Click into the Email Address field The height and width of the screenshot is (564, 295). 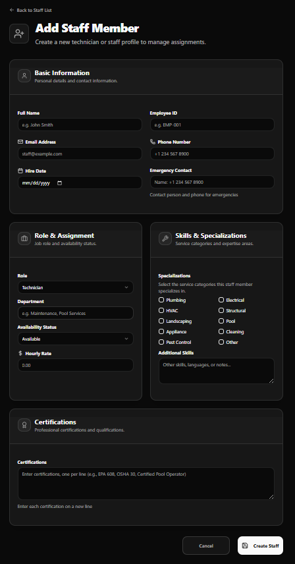[80, 154]
